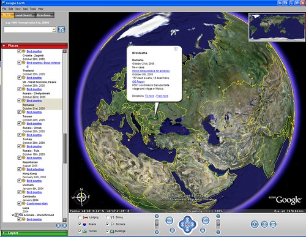Click the Places list scrollbar thumb
Screen dimensions: 306x237
pyautogui.click(x=65, y=148)
